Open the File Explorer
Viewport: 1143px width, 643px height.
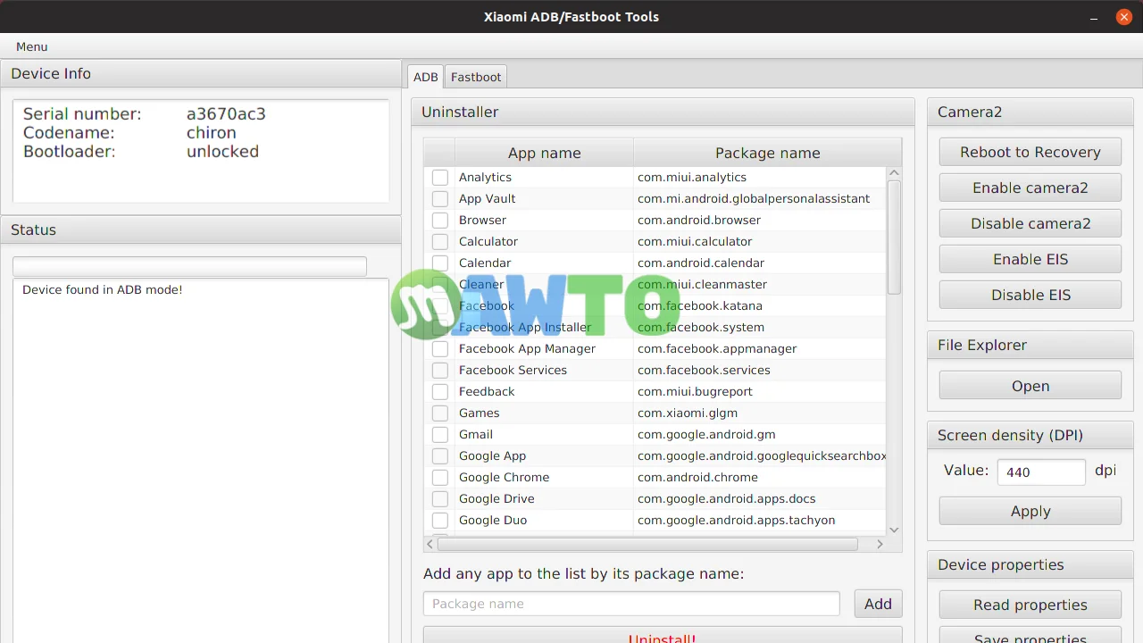[x=1030, y=386]
